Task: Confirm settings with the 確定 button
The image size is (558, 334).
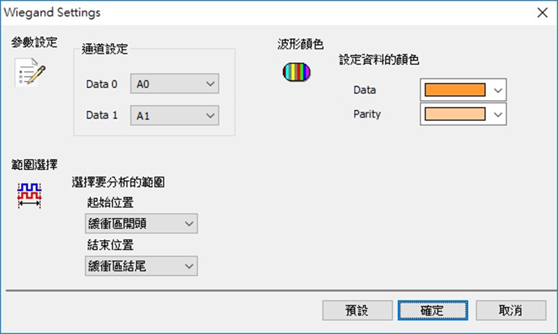Action: click(x=433, y=310)
